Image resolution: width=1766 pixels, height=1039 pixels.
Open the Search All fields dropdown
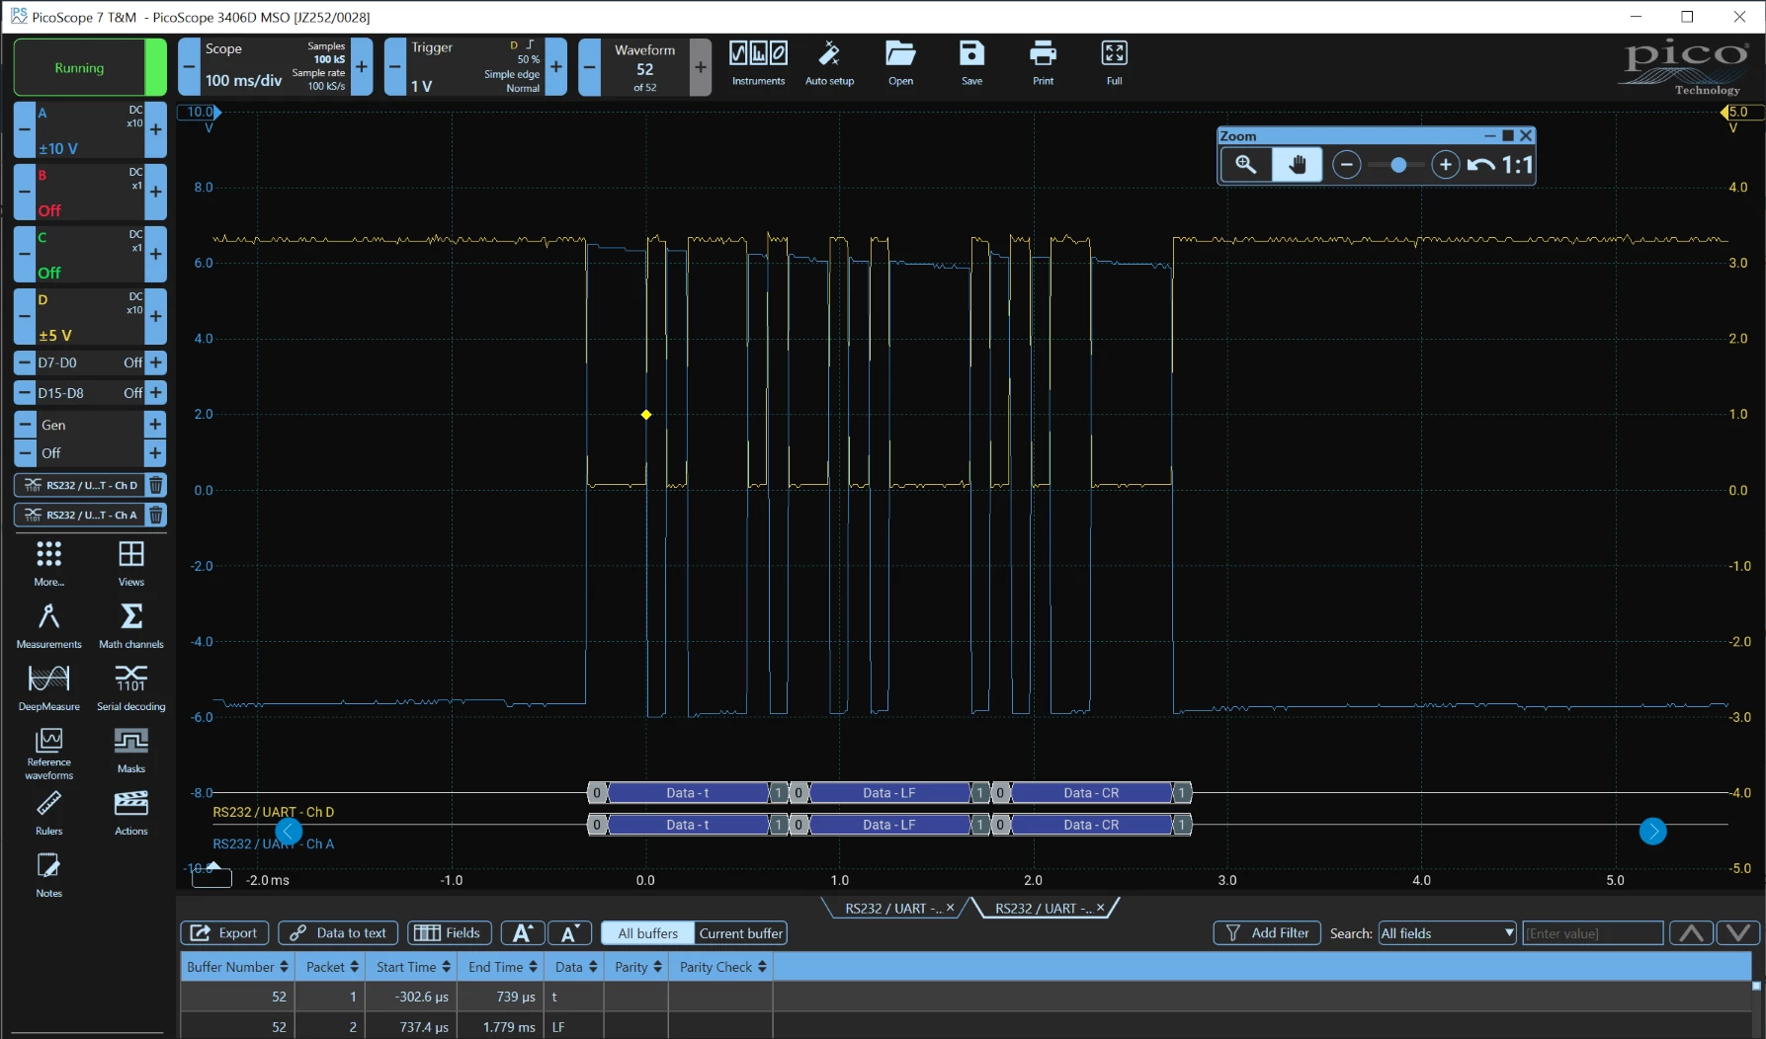pos(1447,933)
